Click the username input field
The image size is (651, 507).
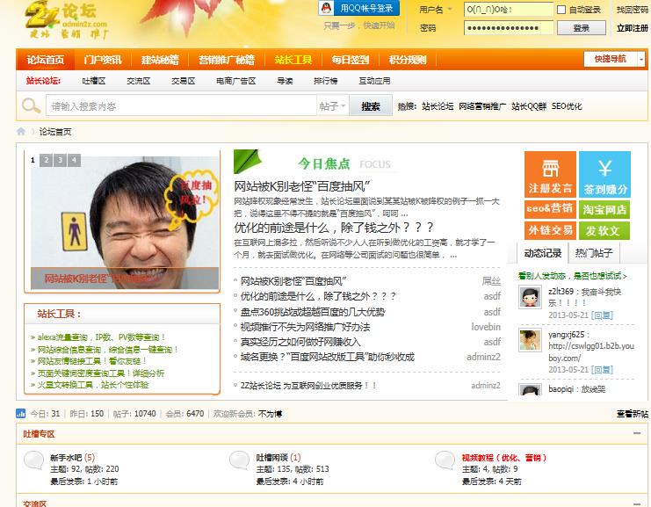pyautogui.click(x=509, y=9)
